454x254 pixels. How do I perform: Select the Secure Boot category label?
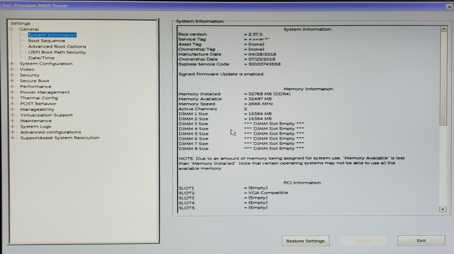pyautogui.click(x=35, y=81)
